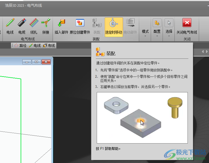Click the 拖动部件 (Drag Component) icon
This screenshot has height=163, width=209.
(130, 23)
